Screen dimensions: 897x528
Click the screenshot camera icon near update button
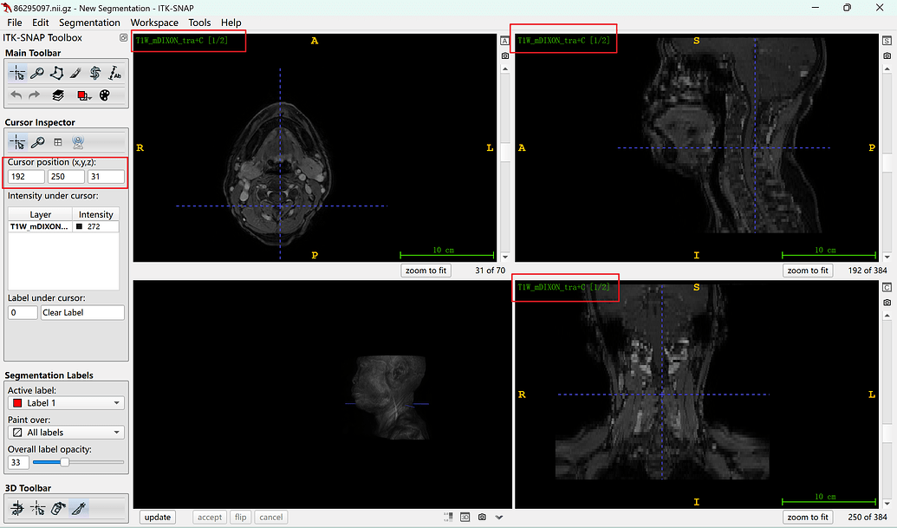(x=482, y=517)
